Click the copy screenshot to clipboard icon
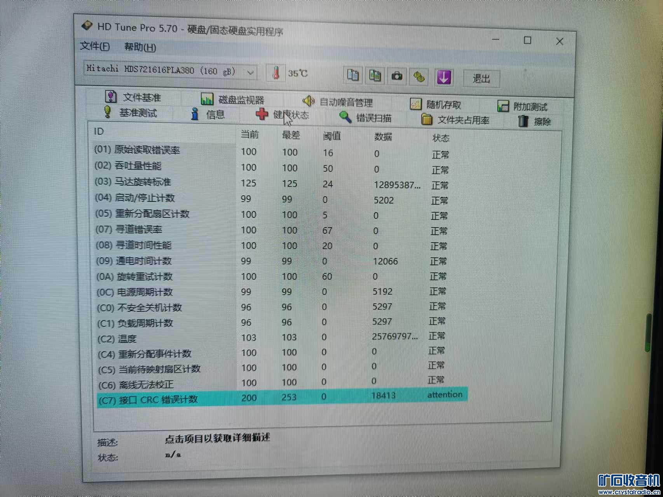This screenshot has width=663, height=497. [375, 76]
